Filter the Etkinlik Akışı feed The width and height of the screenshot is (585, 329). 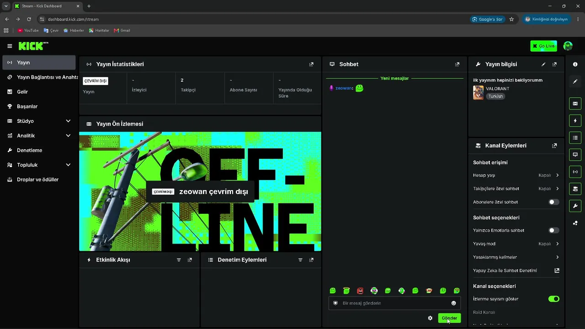tap(179, 260)
